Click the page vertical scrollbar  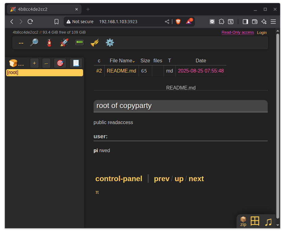pyautogui.click(x=278, y=130)
